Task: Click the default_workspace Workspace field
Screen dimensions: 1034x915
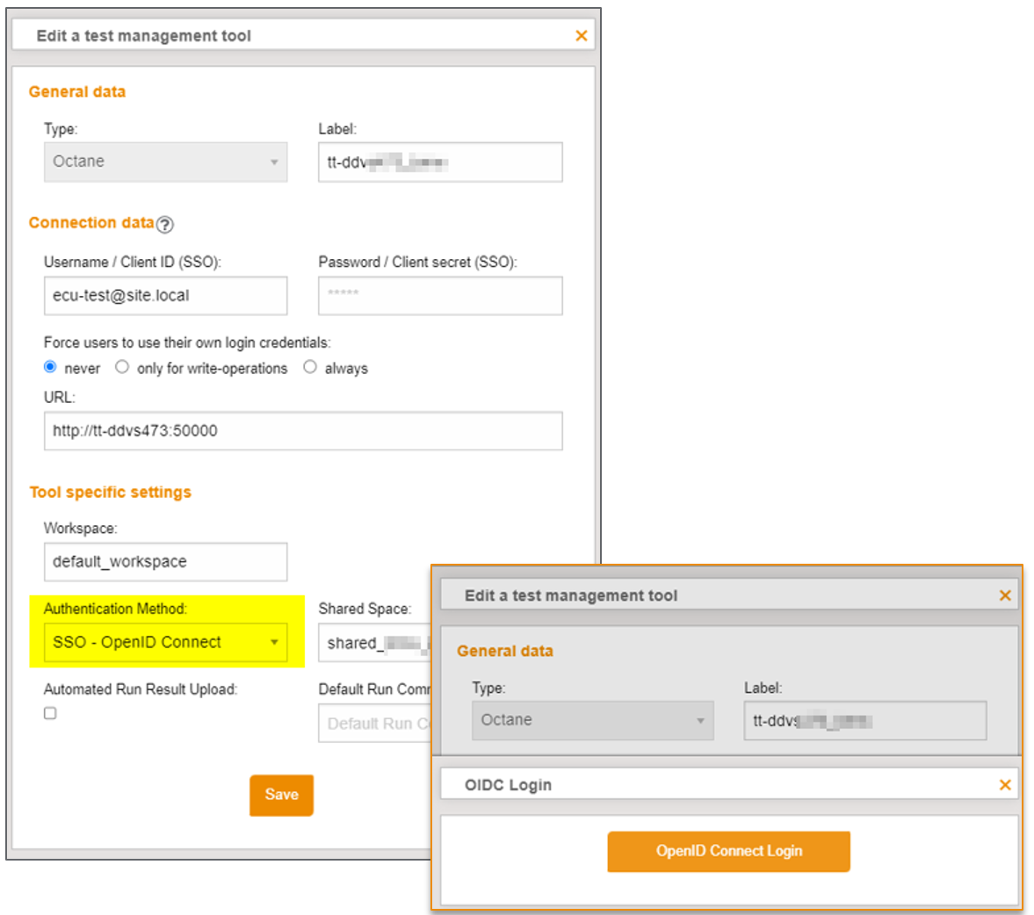Action: click(x=165, y=562)
